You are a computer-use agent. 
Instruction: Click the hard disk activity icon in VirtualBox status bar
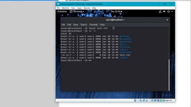pyautogui.click(x=135, y=100)
